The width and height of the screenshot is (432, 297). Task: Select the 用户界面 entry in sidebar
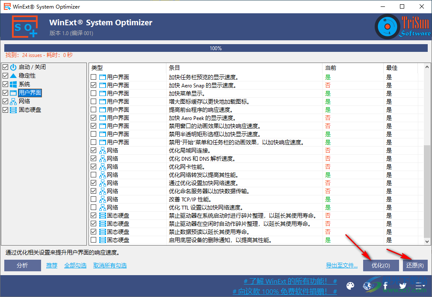tap(30, 93)
